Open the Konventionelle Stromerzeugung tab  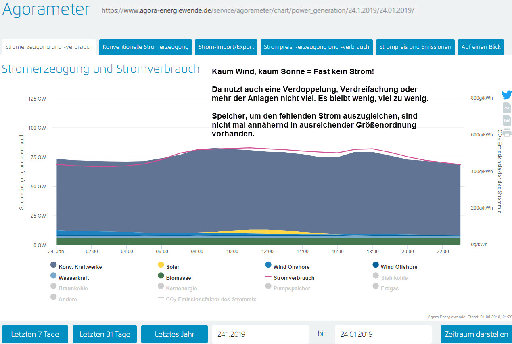145,47
